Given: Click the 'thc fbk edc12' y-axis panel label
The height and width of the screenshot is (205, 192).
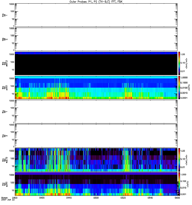Looking at the screenshot, I should click(5, 160).
